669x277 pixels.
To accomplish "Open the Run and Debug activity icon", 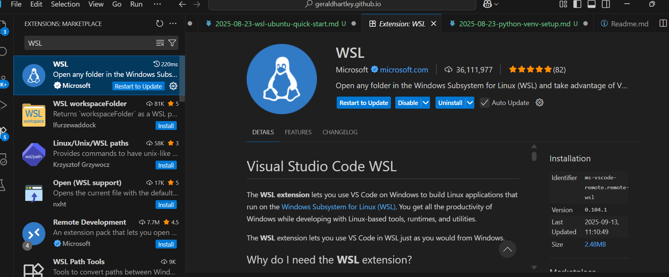I will click(x=3, y=105).
